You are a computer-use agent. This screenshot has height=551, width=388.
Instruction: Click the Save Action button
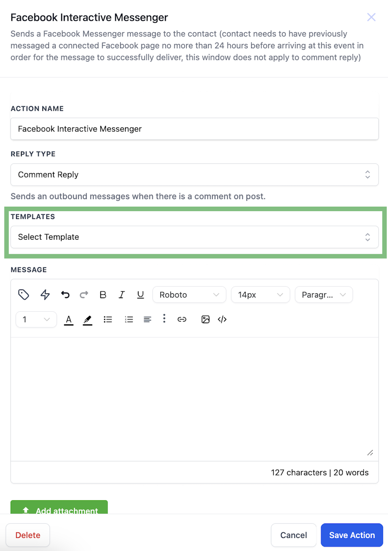(x=352, y=535)
